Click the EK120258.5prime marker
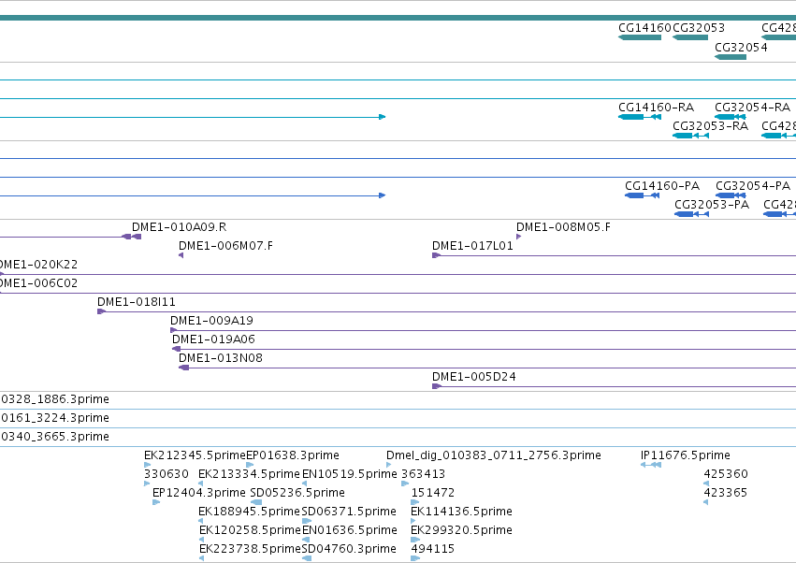 (x=201, y=540)
